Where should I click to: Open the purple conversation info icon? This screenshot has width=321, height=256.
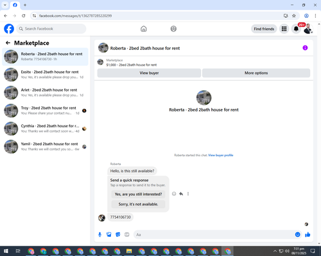[x=305, y=48]
